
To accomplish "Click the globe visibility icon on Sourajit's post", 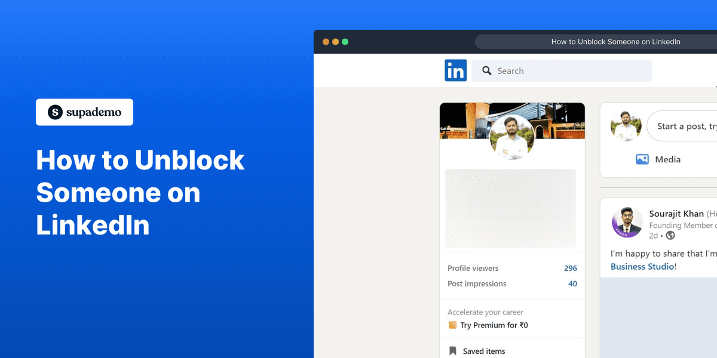I will (x=670, y=235).
